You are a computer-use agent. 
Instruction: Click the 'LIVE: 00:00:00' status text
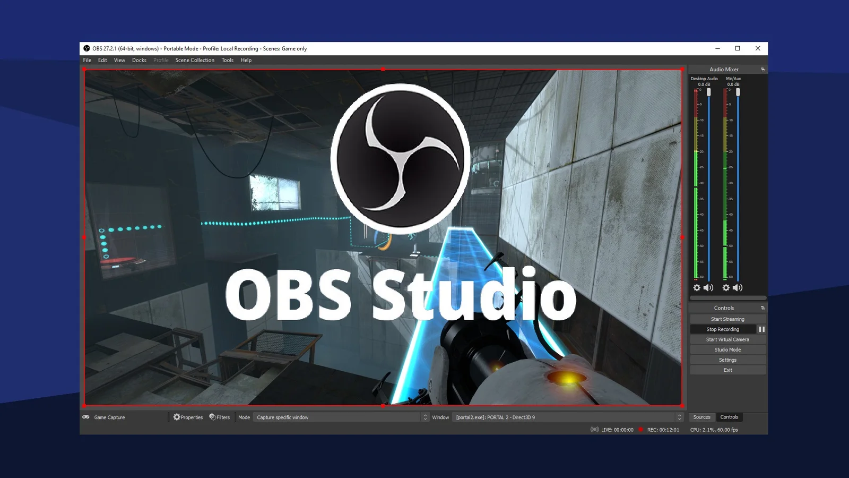coord(617,430)
